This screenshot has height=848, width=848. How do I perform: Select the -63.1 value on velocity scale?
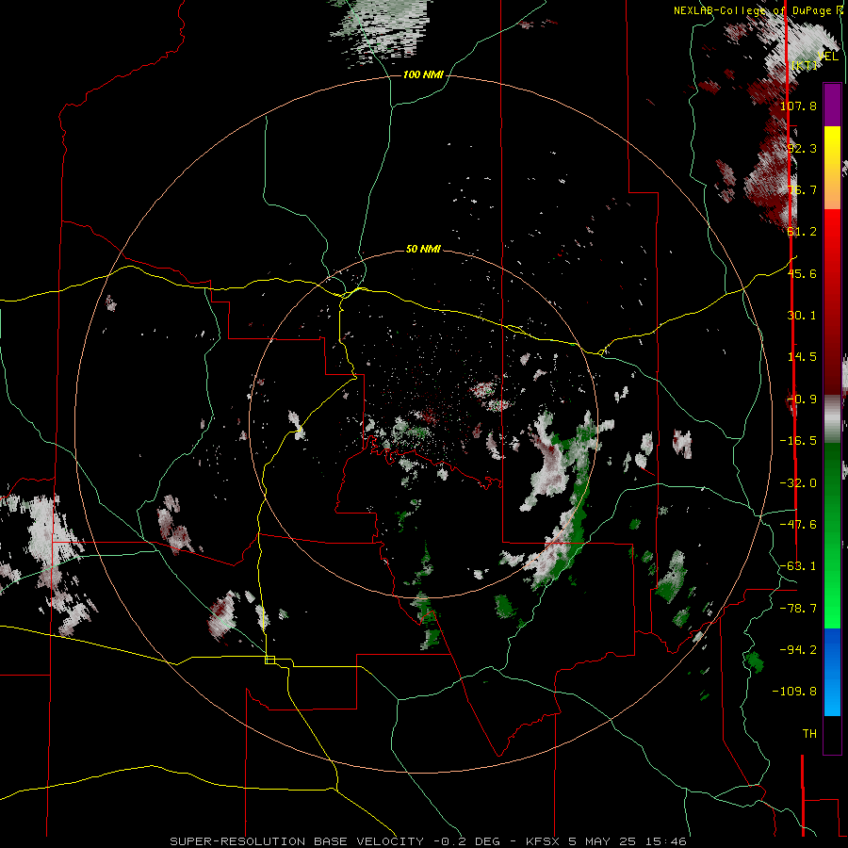798,566
